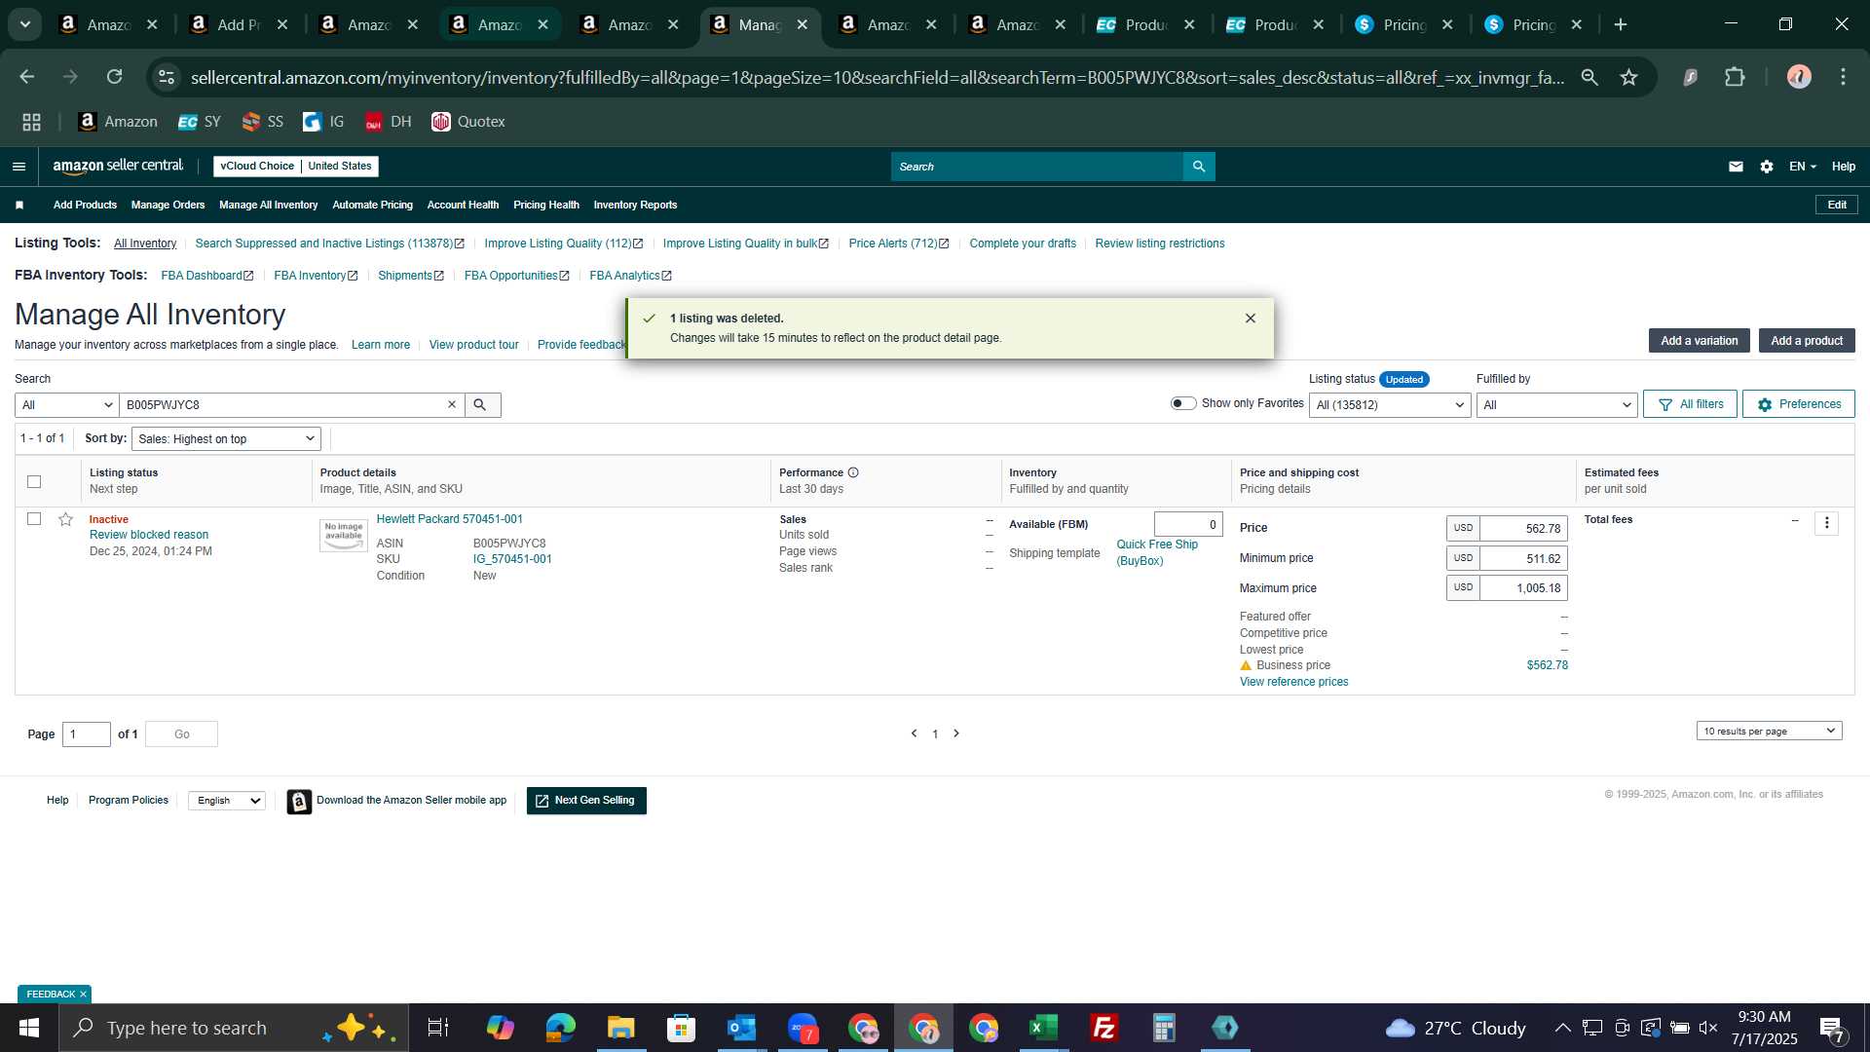The image size is (1870, 1052).
Task: Open Excel from the taskbar
Action: pyautogui.click(x=1043, y=1028)
